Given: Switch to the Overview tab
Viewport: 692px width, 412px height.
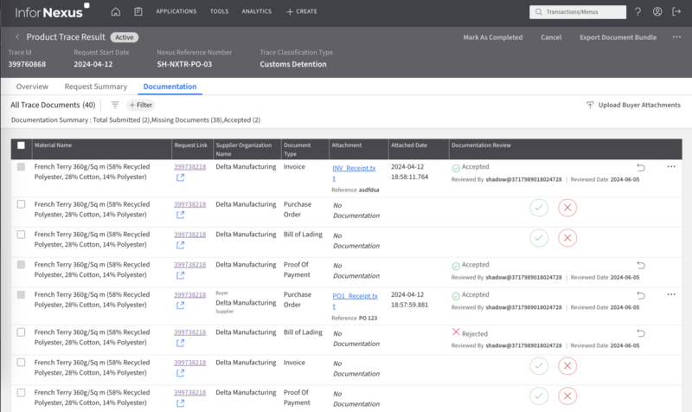Looking at the screenshot, I should (x=32, y=87).
